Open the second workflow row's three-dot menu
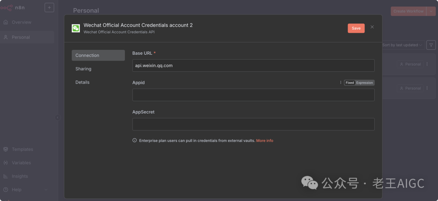 click(x=427, y=88)
